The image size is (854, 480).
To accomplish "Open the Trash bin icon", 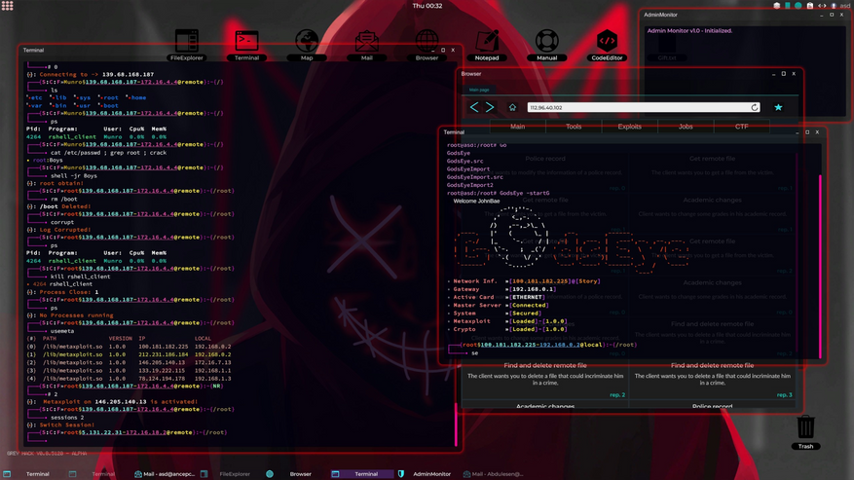I will click(805, 432).
